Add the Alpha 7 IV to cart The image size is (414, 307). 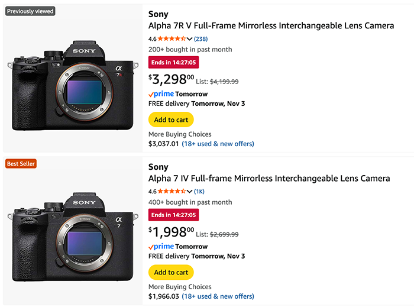click(x=171, y=272)
